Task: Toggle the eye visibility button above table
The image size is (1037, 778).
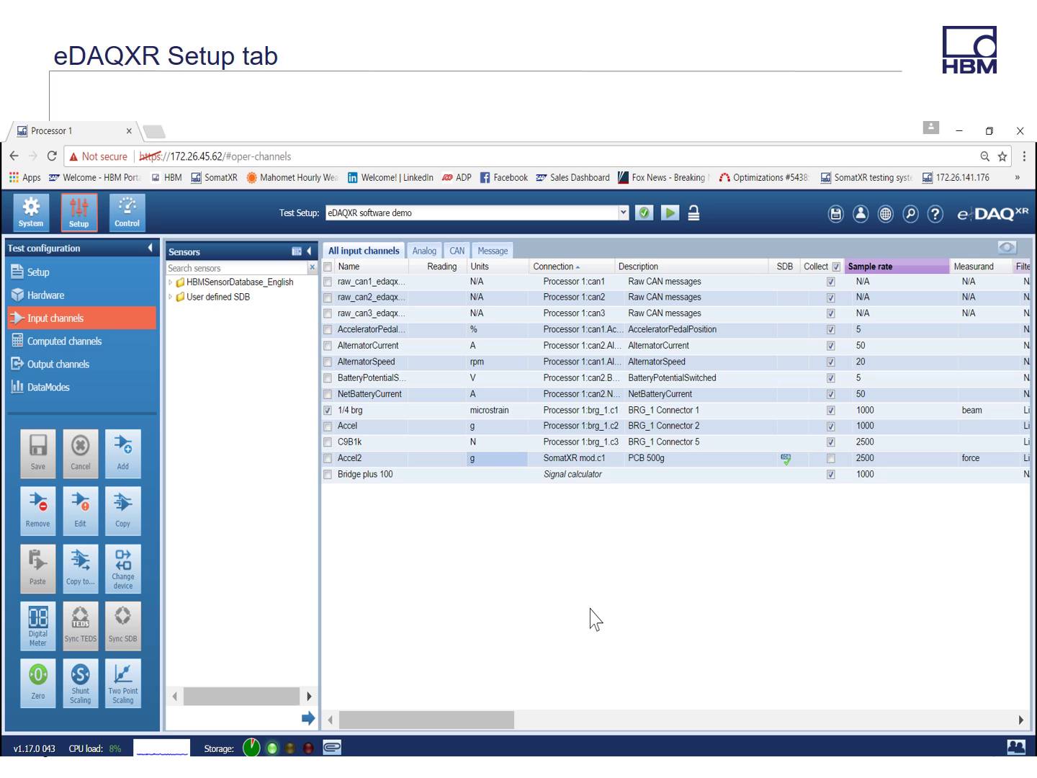Action: pos(1007,247)
